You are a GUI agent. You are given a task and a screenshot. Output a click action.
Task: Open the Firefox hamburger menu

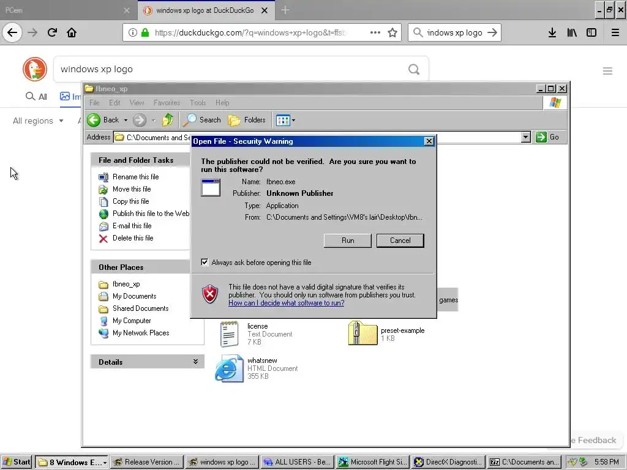615,33
